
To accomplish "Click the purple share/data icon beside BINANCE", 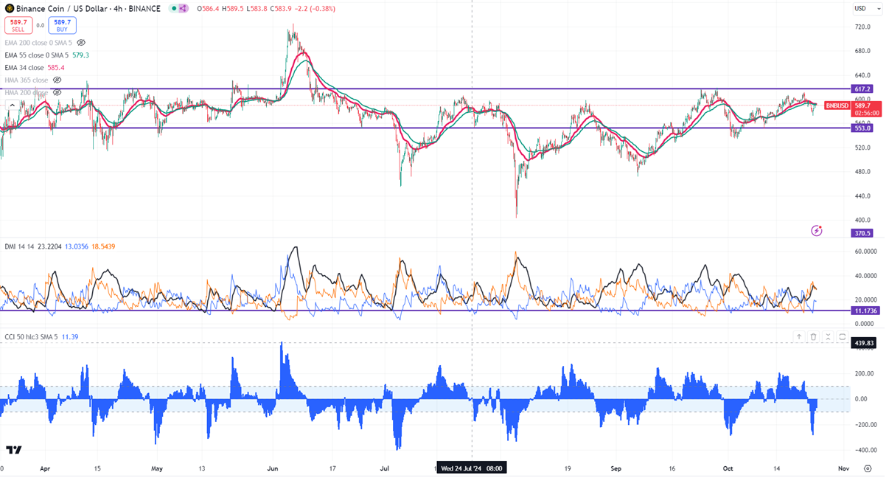I will (x=184, y=9).
